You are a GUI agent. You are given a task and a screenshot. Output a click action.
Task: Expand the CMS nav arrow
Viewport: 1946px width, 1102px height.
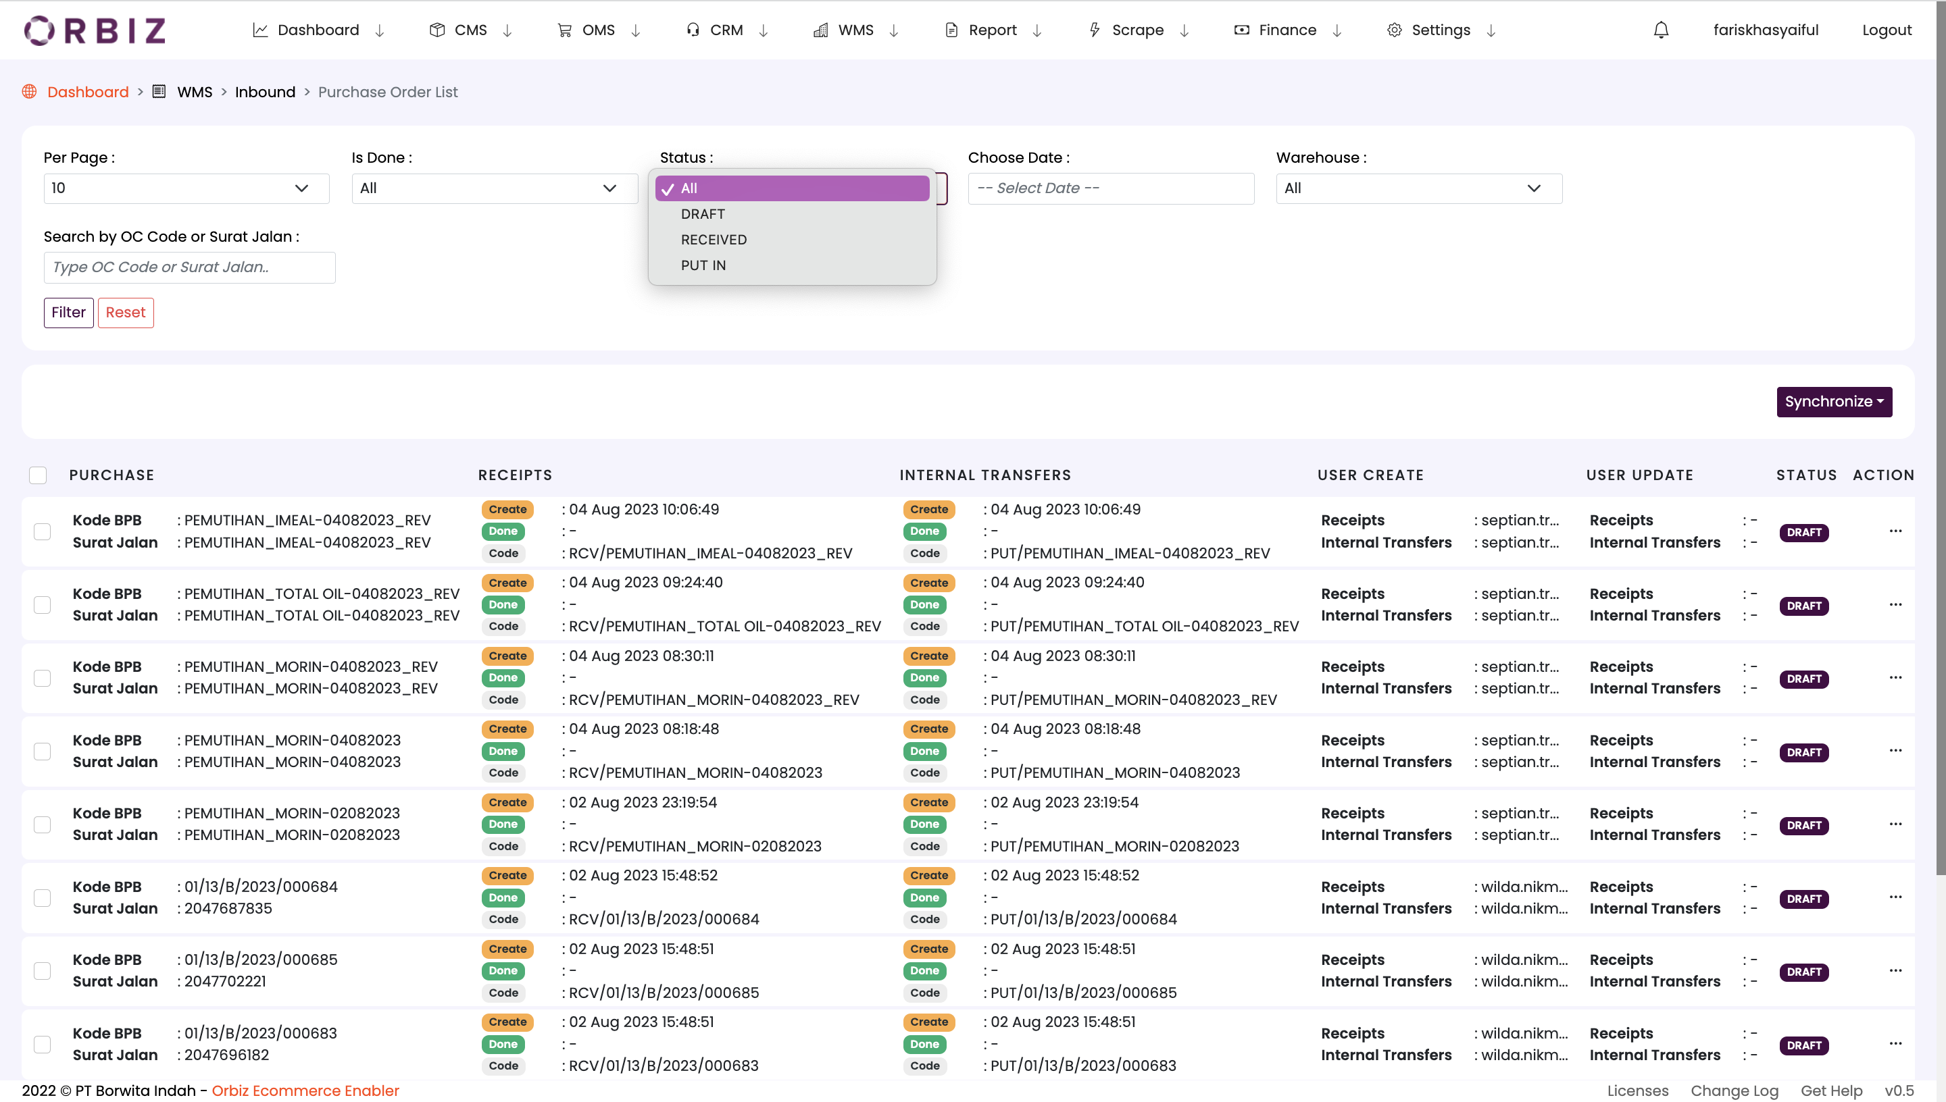(508, 30)
